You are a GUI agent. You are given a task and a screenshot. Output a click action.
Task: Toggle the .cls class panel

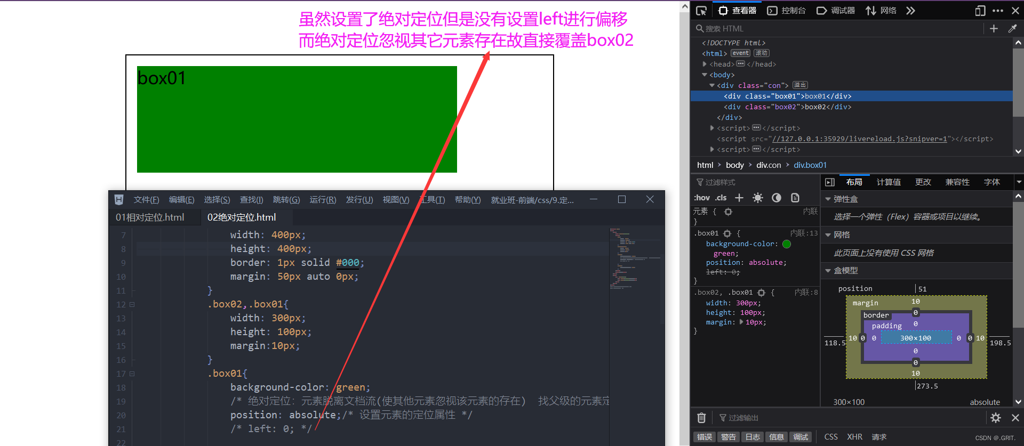coord(721,198)
